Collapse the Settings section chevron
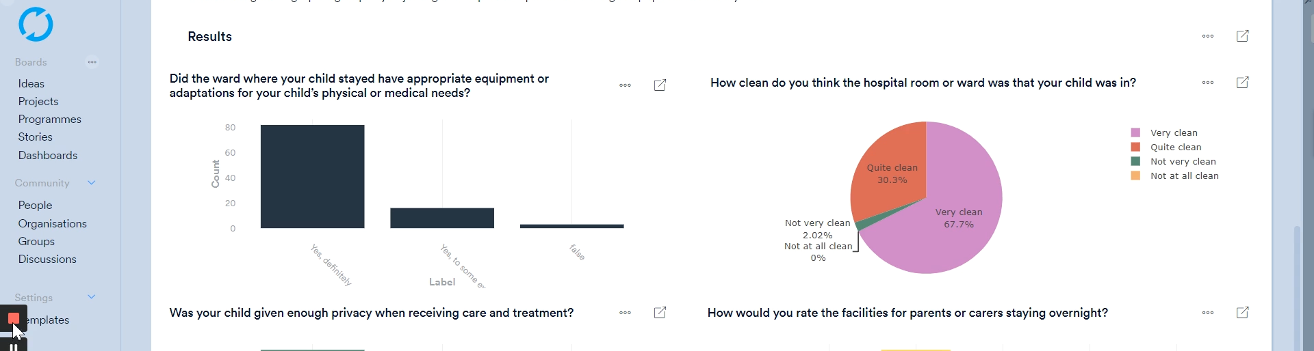The width and height of the screenshot is (1314, 351). pyautogui.click(x=92, y=297)
